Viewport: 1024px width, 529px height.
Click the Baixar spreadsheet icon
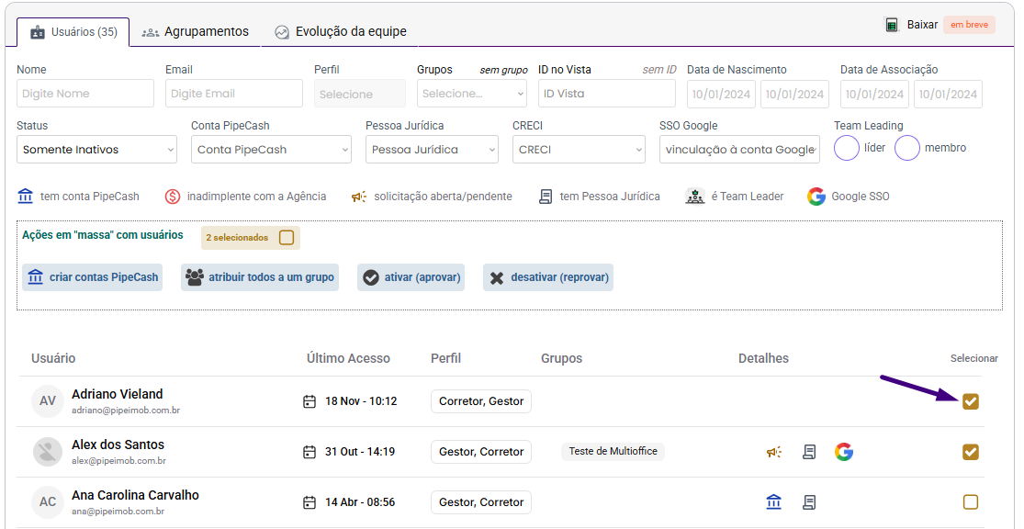click(x=892, y=25)
